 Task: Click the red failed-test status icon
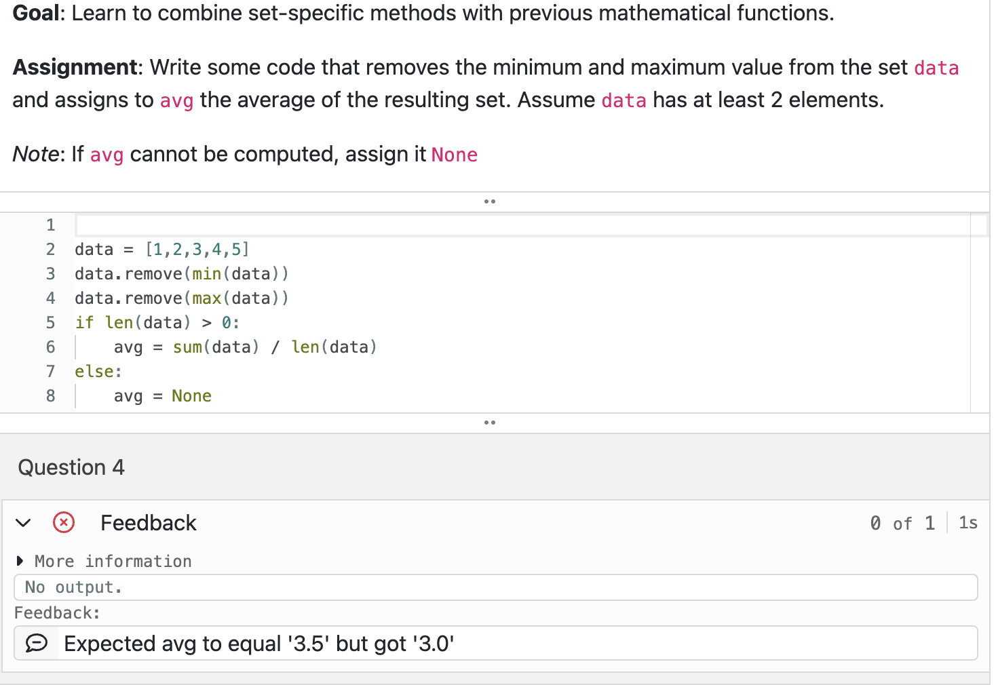[x=63, y=523]
